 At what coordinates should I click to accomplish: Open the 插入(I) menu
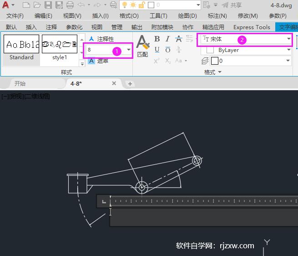101,16
